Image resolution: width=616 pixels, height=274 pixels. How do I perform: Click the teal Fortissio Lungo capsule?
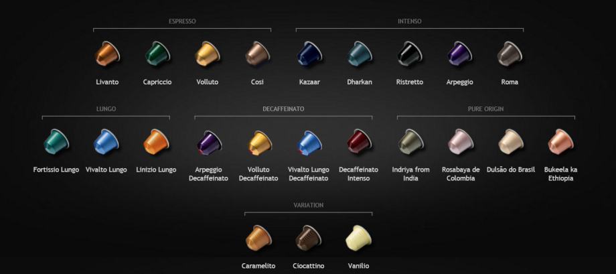pos(56,141)
